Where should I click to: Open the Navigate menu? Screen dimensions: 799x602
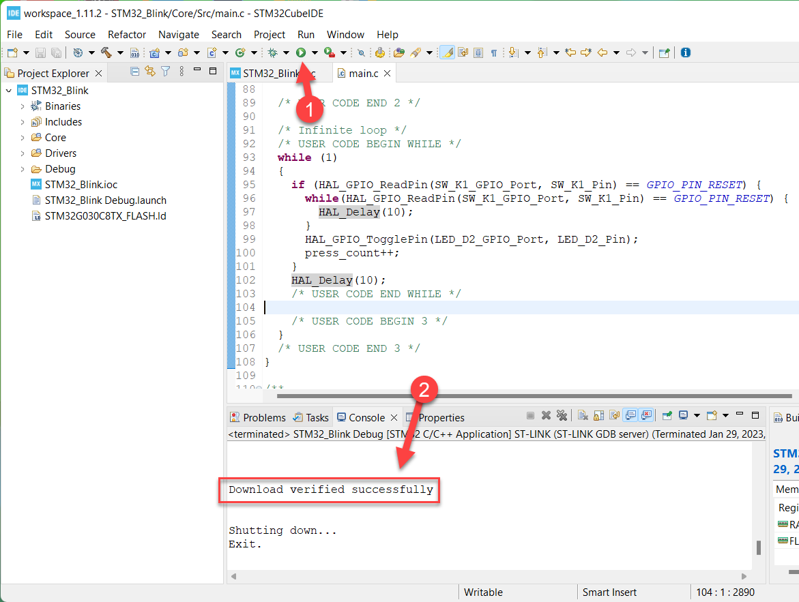click(x=178, y=35)
